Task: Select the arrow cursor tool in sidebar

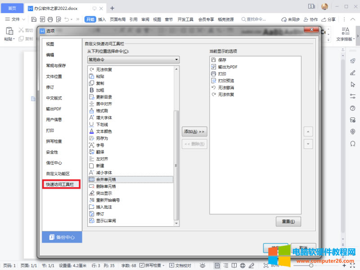Action: click(x=353, y=85)
